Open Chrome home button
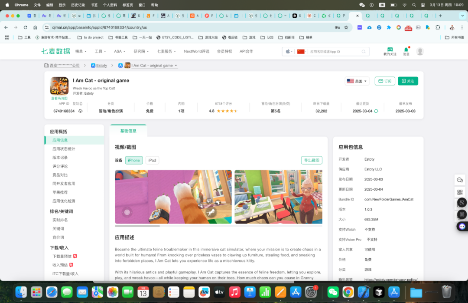The width and height of the screenshot is (468, 303). coord(35,27)
